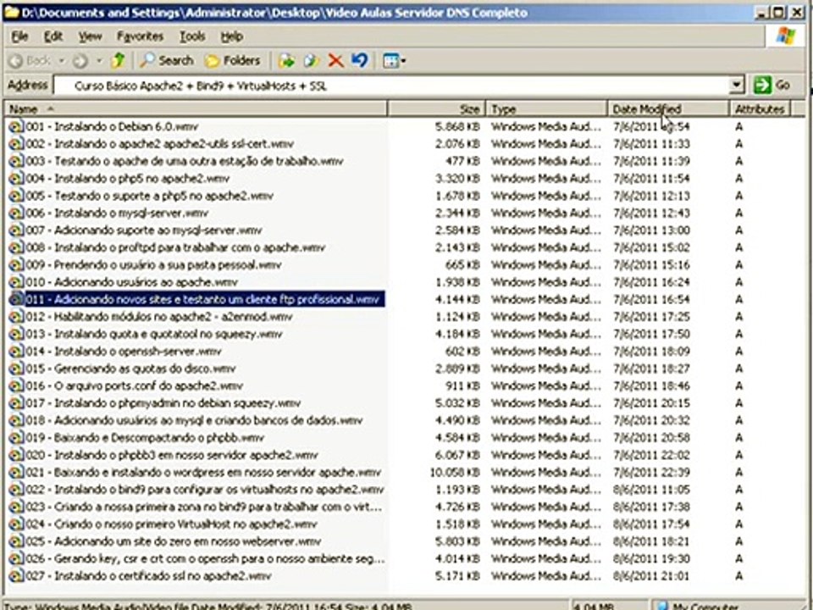Click the icon of file 003 Testando o apache
Viewport: 813px width, 610px height.
click(16, 161)
